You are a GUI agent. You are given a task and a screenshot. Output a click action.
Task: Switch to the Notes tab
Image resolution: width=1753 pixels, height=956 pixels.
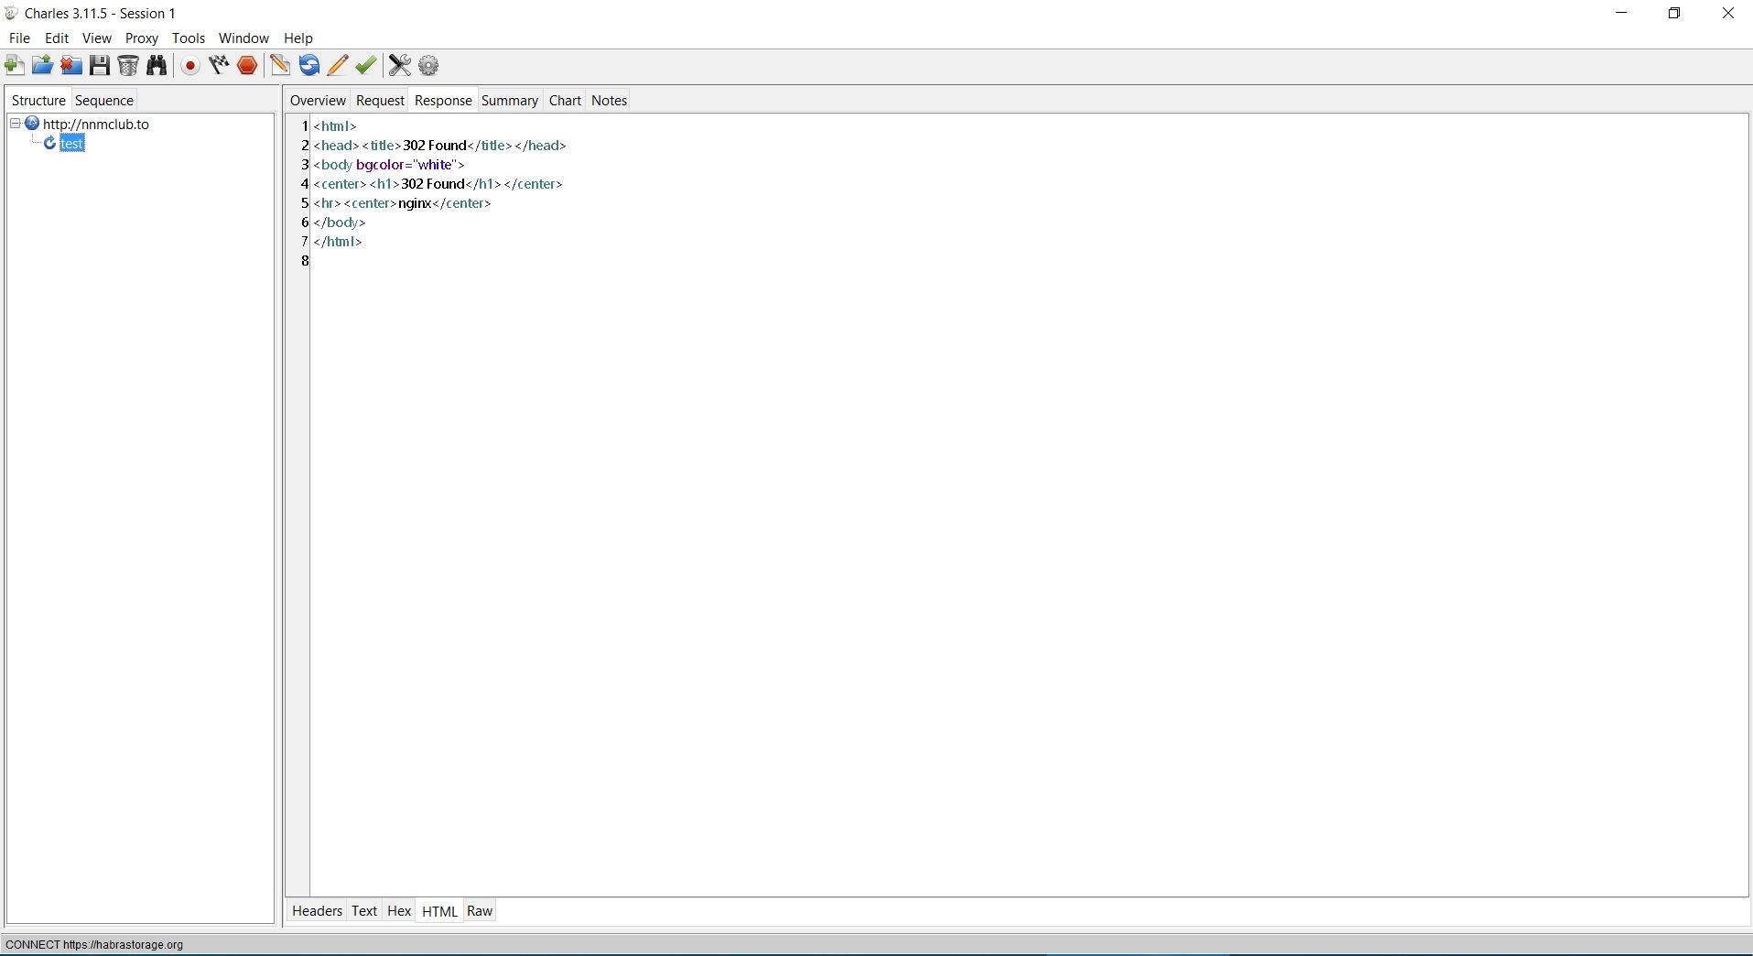[x=609, y=101]
